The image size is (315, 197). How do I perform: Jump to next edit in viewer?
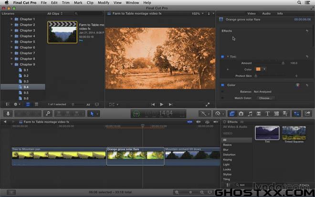[x=170, y=104]
